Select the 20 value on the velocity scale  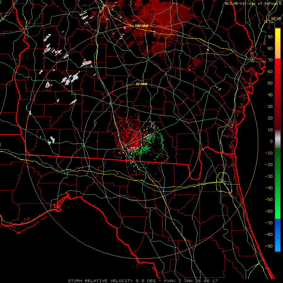pyautogui.click(x=270, y=118)
